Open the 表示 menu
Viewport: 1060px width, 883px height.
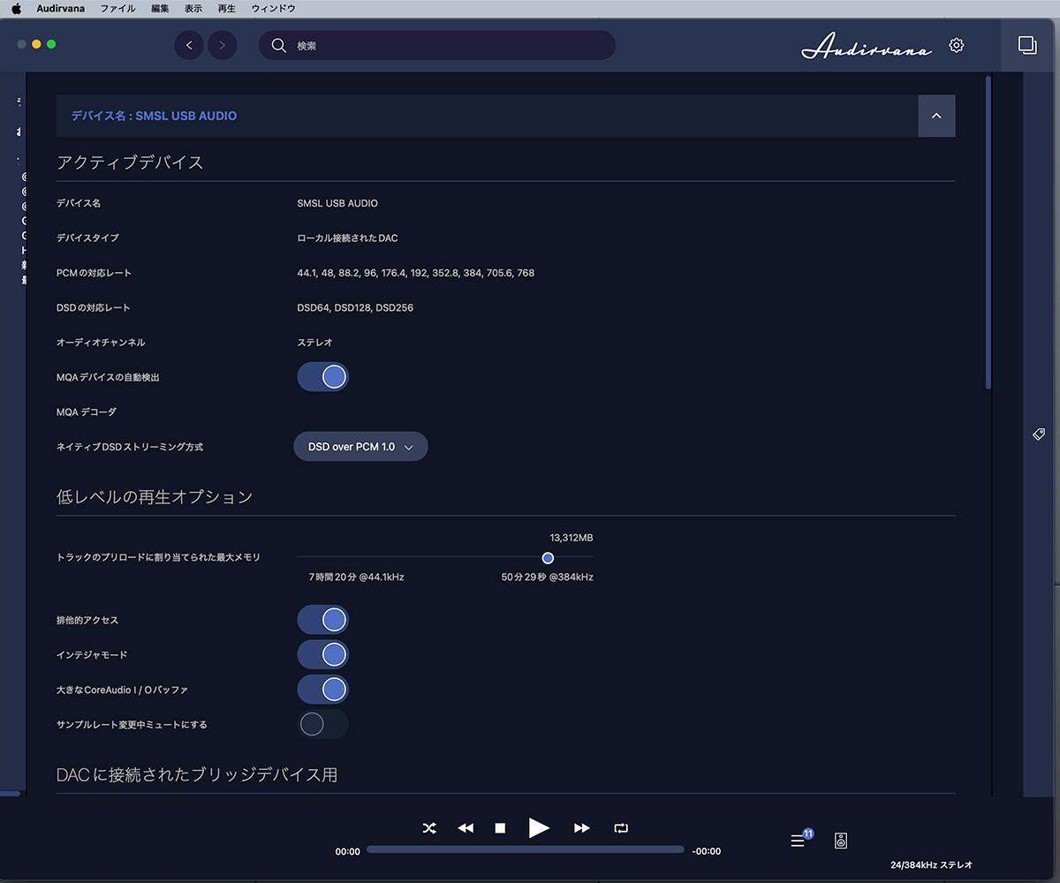tap(193, 8)
